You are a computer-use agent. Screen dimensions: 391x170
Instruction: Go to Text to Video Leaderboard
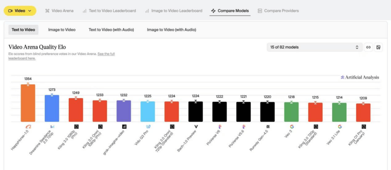point(109,11)
